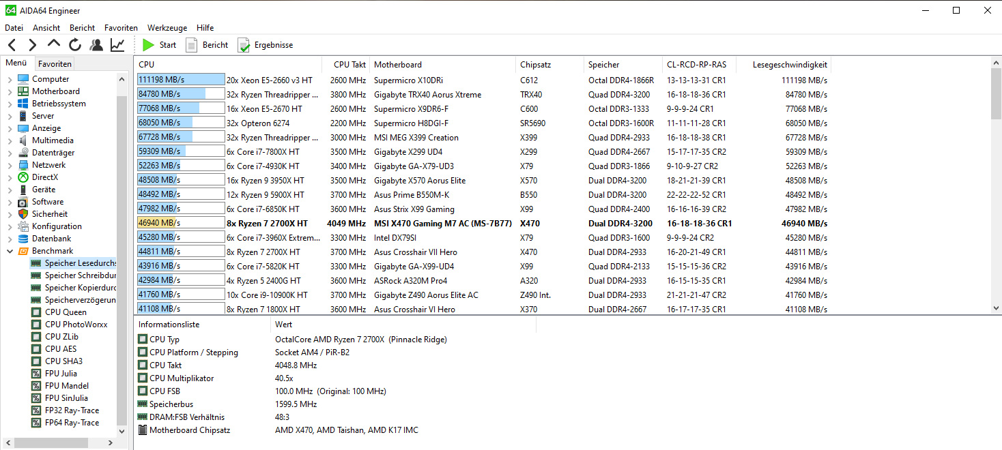Select FP32 Ray-Trace benchmark icon
1002x450 pixels.
36,410
